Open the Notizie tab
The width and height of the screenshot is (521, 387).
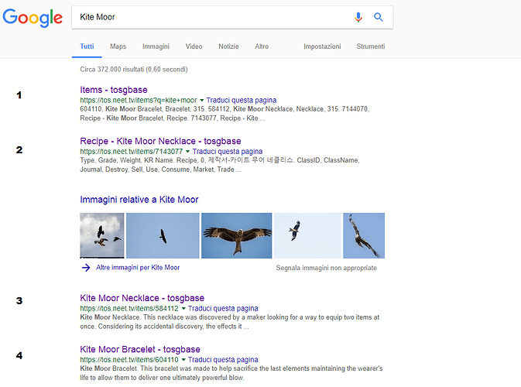coord(228,46)
